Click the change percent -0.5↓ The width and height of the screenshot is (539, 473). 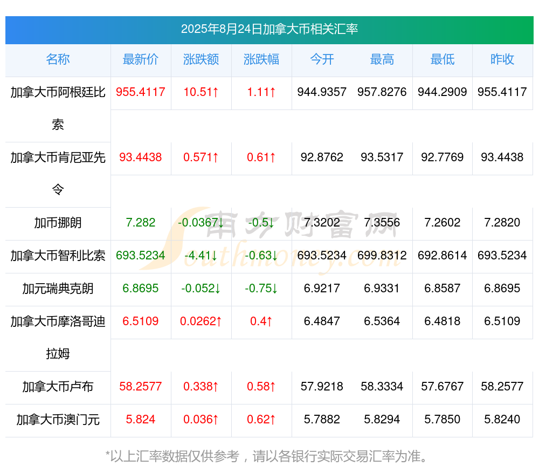click(x=261, y=223)
